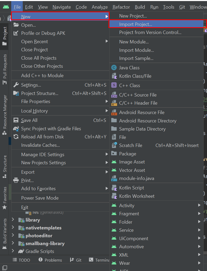Expand the Open Recent submenu

coord(34,42)
